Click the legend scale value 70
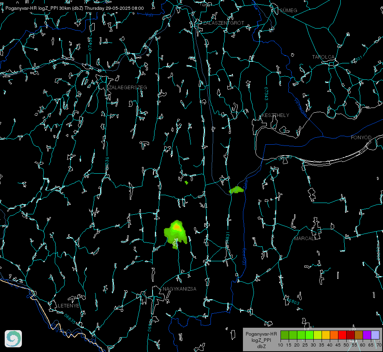 [x=379, y=345]
